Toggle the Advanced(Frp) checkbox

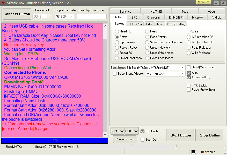189,77
